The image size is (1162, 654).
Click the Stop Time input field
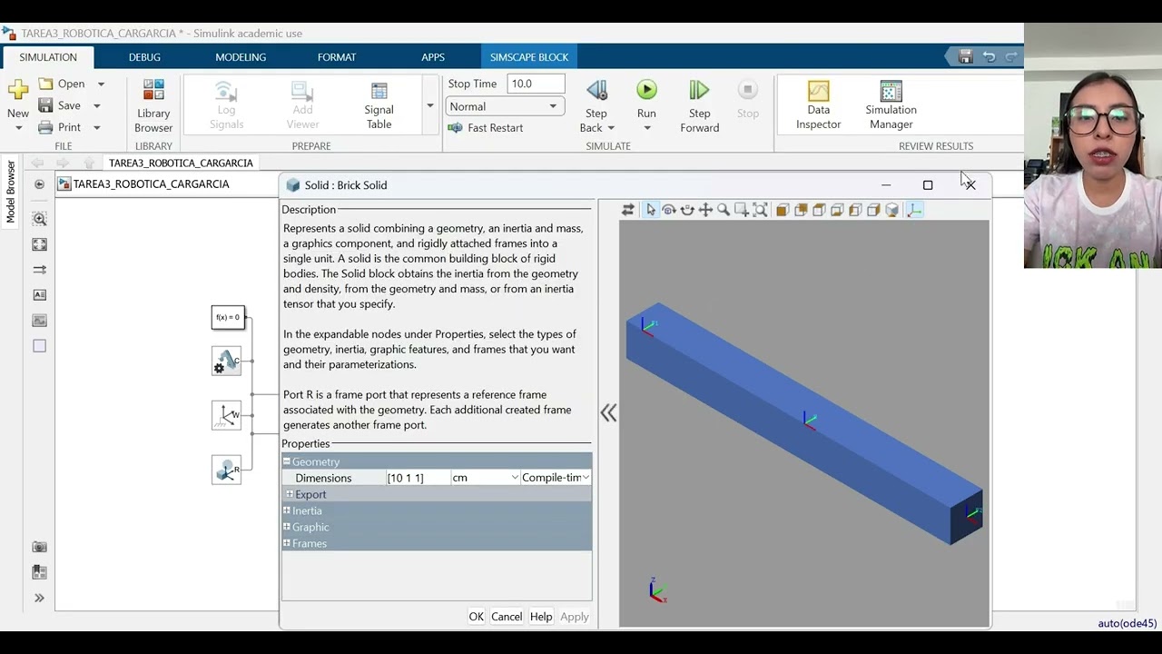[536, 84]
